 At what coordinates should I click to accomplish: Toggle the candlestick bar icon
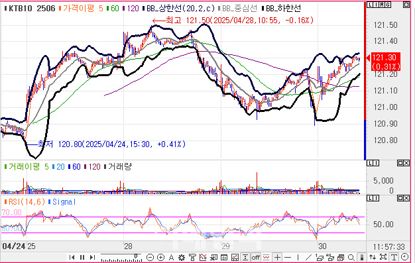point(361,257)
